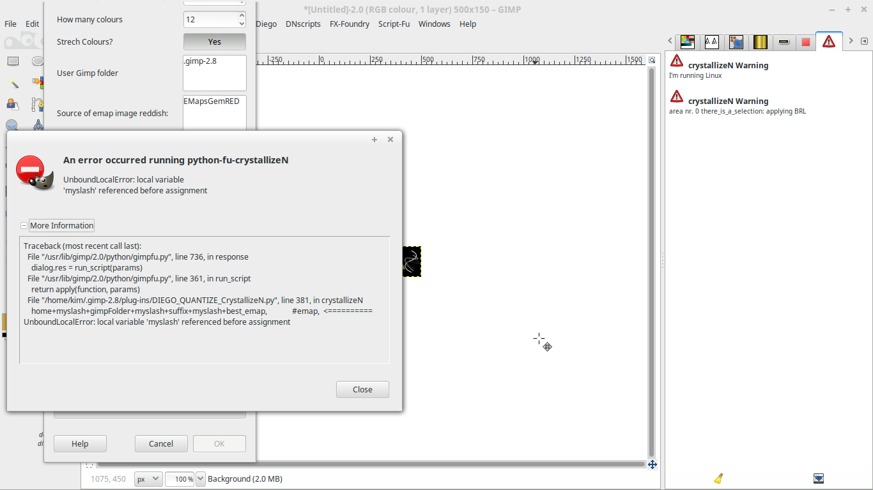Increase How many colours spinner value
The image size is (873, 490).
(242, 15)
